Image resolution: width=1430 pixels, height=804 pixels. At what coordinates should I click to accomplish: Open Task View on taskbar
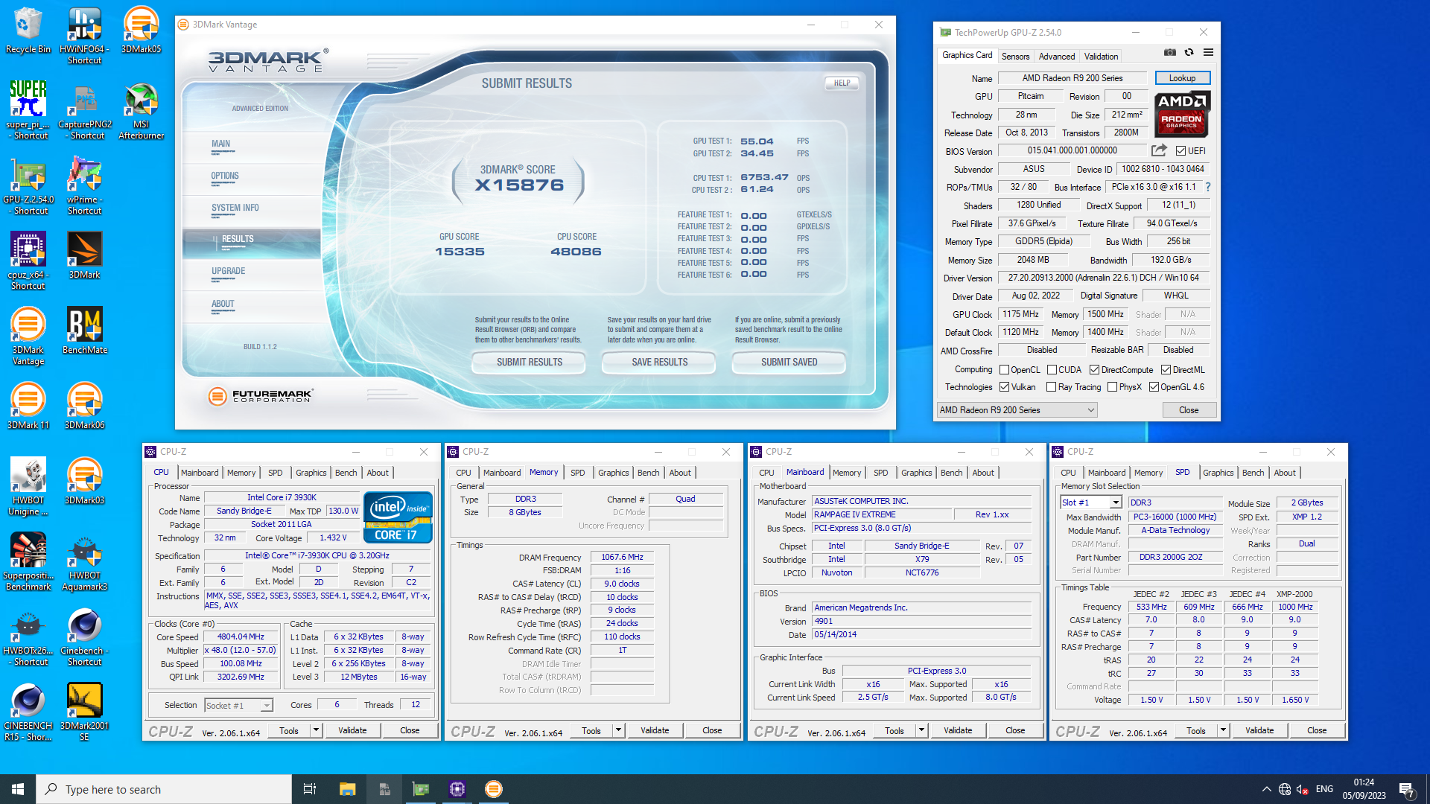click(310, 789)
